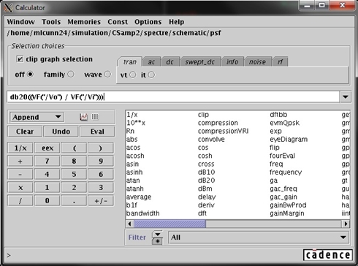The height and width of the screenshot is (266, 358).
Task: Switch to the info tab
Action: (232, 62)
